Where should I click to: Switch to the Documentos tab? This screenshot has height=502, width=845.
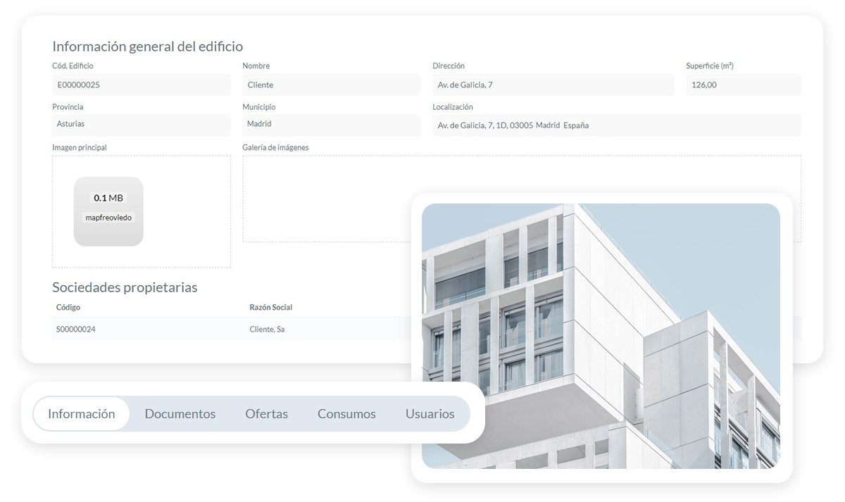point(180,414)
